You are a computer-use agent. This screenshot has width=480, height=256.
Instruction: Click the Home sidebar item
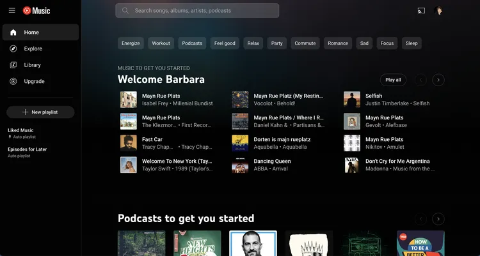pyautogui.click(x=31, y=33)
